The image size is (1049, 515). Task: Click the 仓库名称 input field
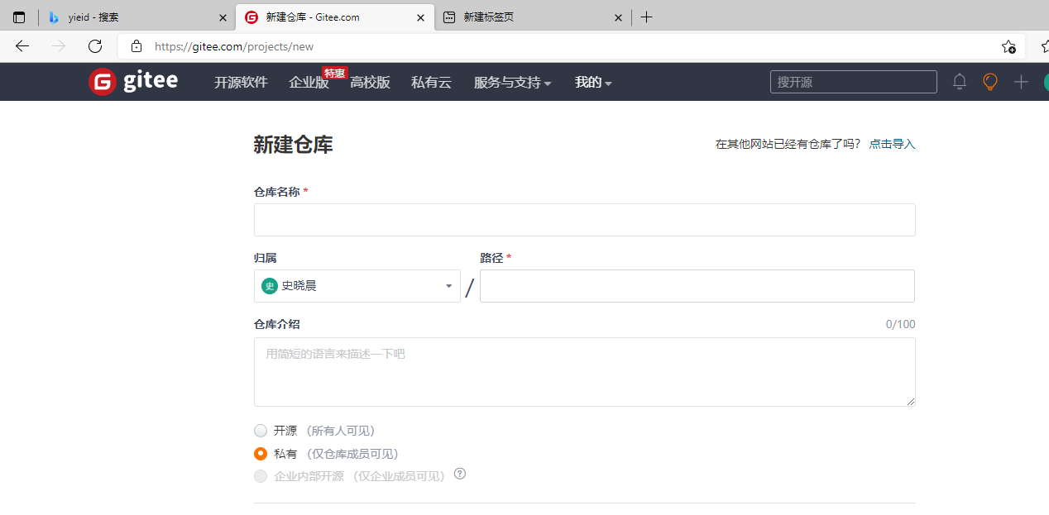[584, 220]
